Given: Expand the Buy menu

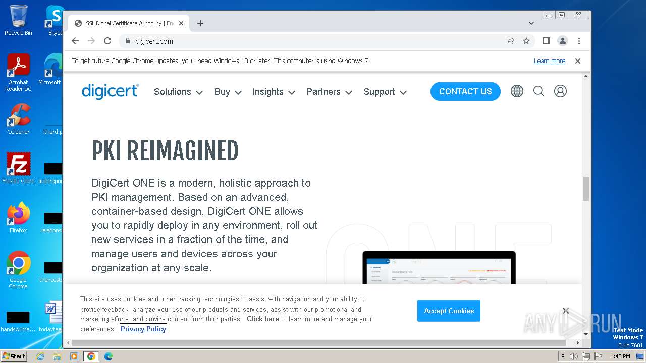Looking at the screenshot, I should tap(228, 92).
